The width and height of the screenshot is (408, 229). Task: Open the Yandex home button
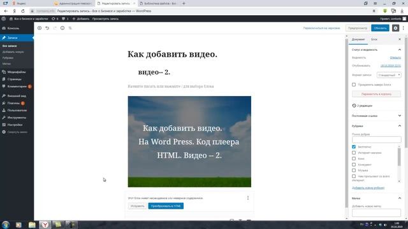14,11
